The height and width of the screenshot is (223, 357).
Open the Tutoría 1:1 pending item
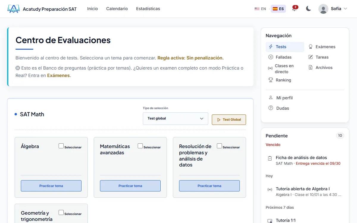tap(305, 221)
